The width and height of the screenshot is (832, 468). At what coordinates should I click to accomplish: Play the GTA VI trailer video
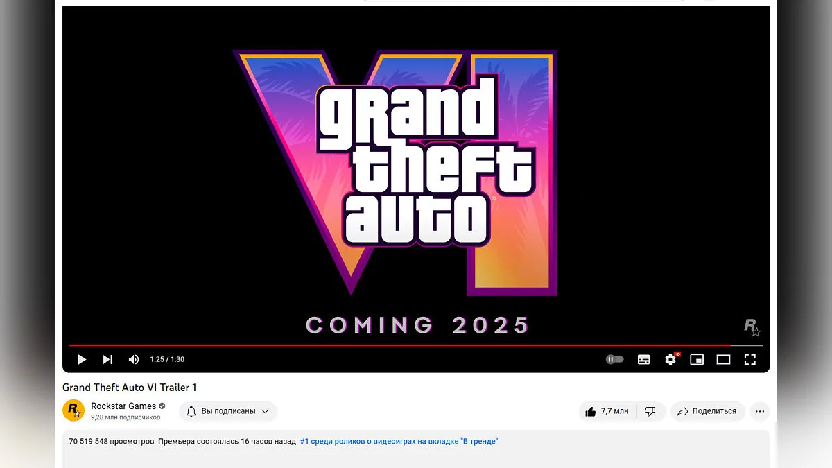click(82, 359)
